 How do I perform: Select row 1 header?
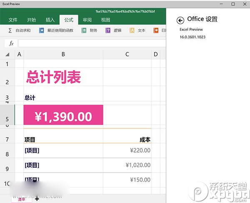click(x=7, y=64)
